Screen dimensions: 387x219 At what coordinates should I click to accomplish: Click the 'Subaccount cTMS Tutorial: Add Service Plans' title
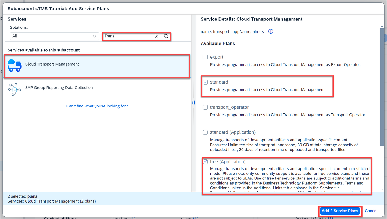(58, 9)
